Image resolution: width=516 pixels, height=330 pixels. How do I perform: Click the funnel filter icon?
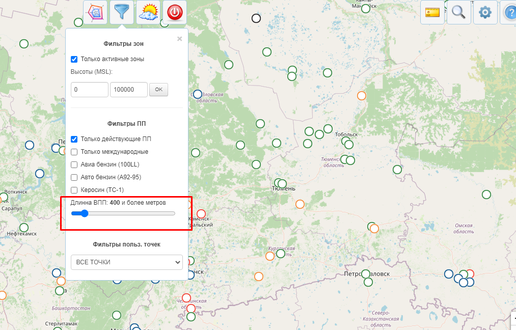pyautogui.click(x=122, y=12)
